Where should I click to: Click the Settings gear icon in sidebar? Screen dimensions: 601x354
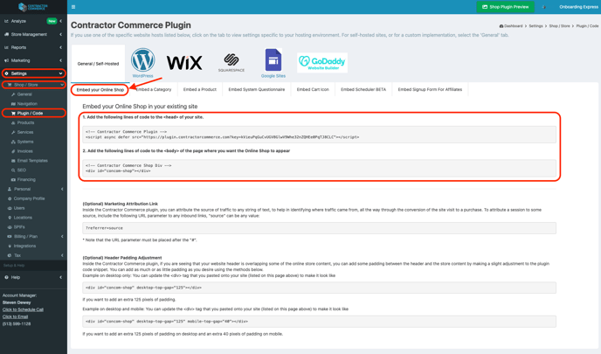(6, 73)
